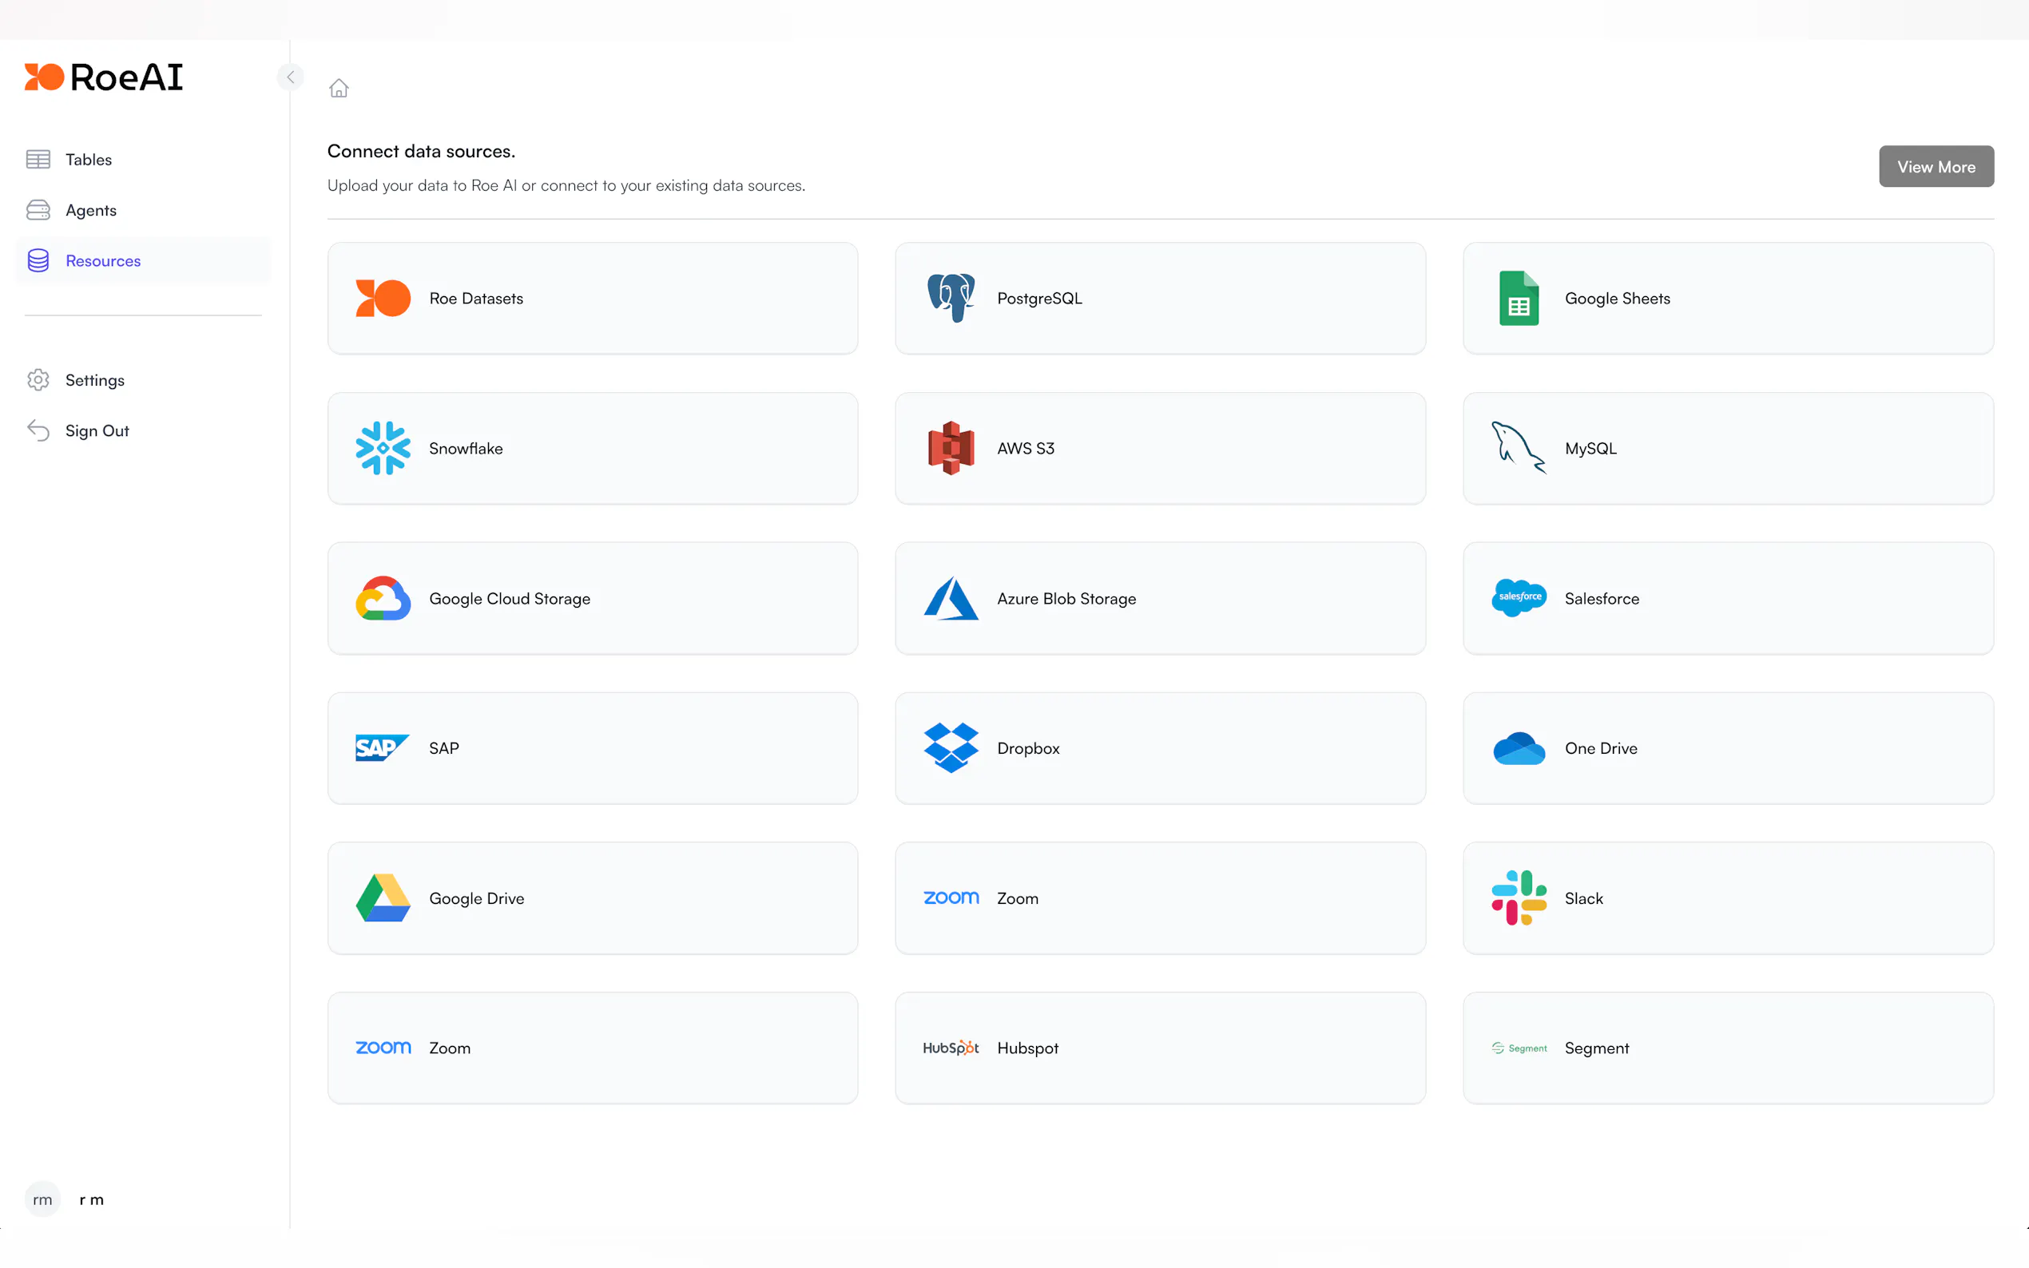Viewport: 2029px width, 1268px height.
Task: Select the Roe Datasets card
Action: (592, 298)
